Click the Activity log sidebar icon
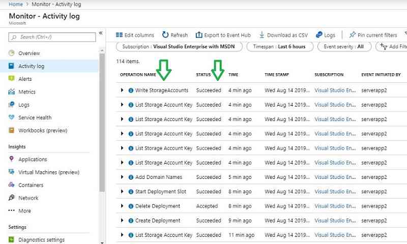Viewport: 407px width, 244px height. [11, 66]
